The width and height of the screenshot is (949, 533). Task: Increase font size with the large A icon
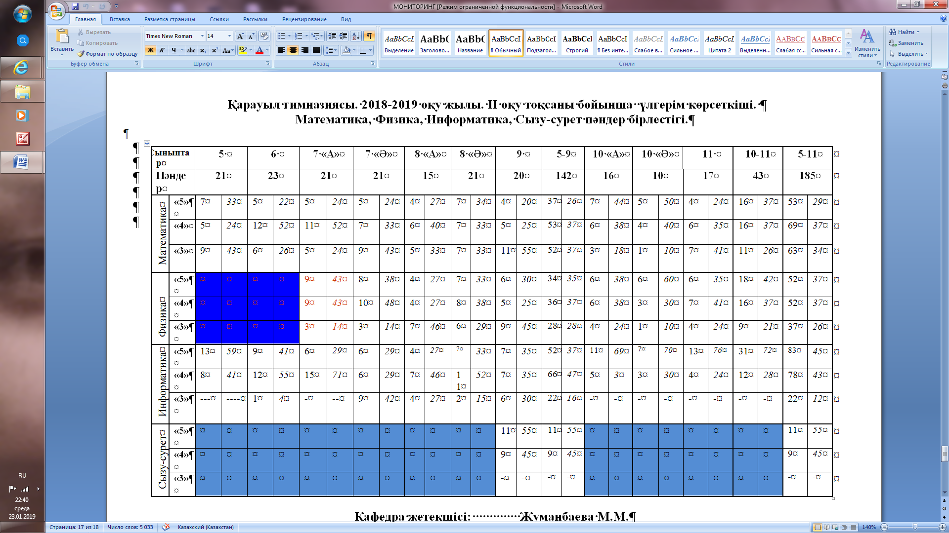[240, 36]
